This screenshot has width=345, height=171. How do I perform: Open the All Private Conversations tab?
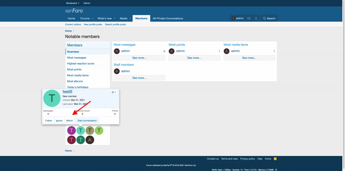point(168,19)
